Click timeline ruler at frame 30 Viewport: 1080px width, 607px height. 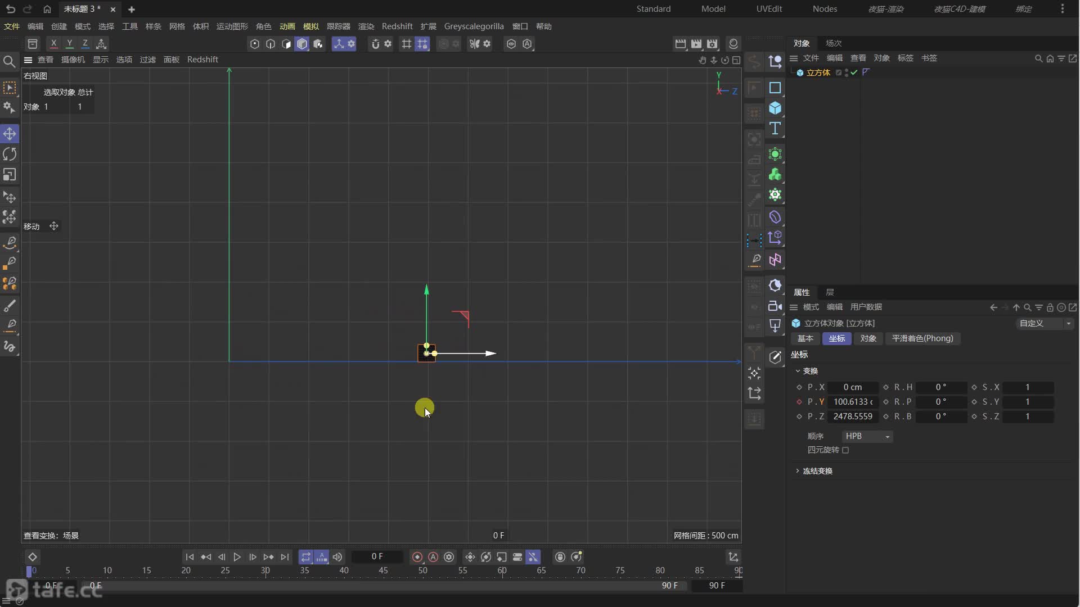click(265, 571)
